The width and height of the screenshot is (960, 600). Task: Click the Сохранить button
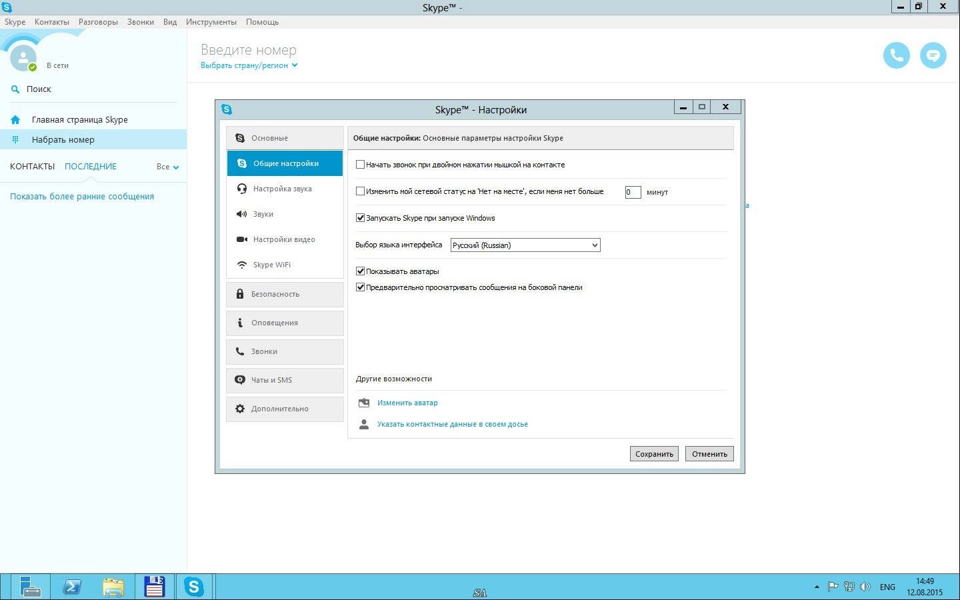click(654, 454)
